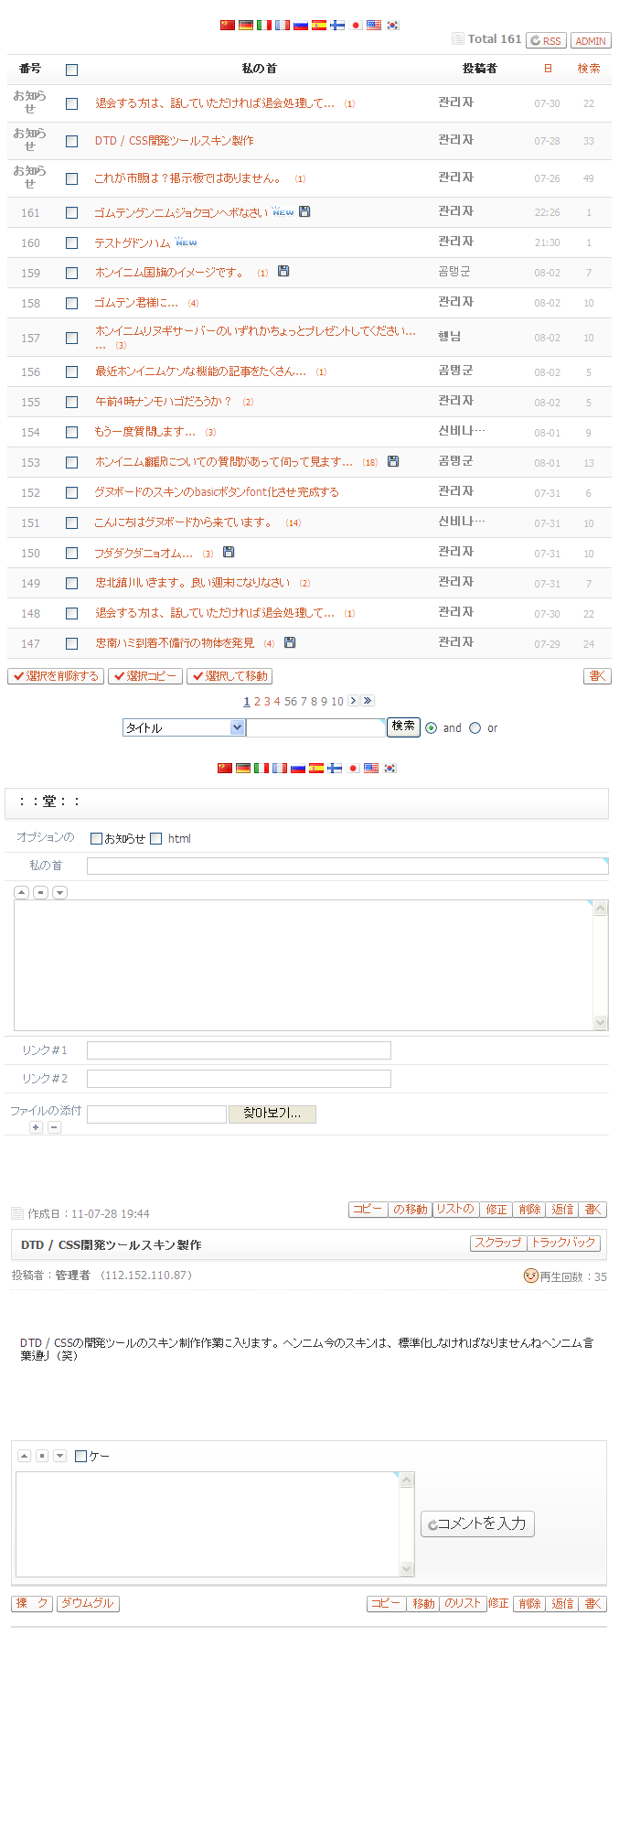Image resolution: width=619 pixels, height=1830 pixels.
Task: Check the box for post 147
Action: point(72,643)
